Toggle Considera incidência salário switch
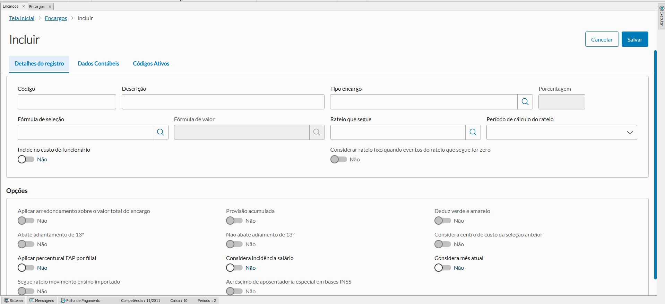This screenshot has width=665, height=304. pyautogui.click(x=234, y=268)
